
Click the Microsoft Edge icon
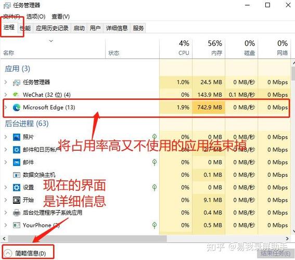click(17, 107)
